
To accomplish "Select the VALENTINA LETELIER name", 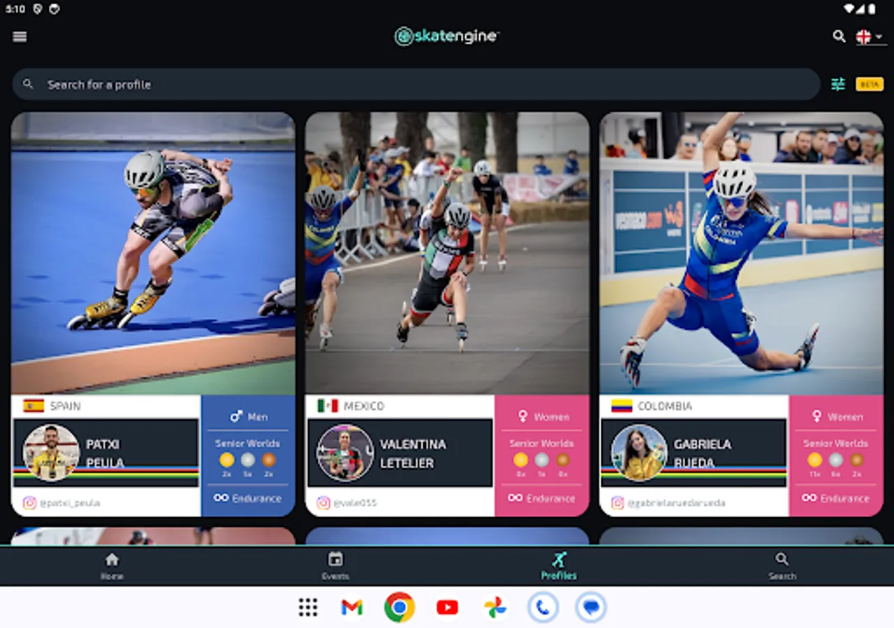I will coord(413,454).
